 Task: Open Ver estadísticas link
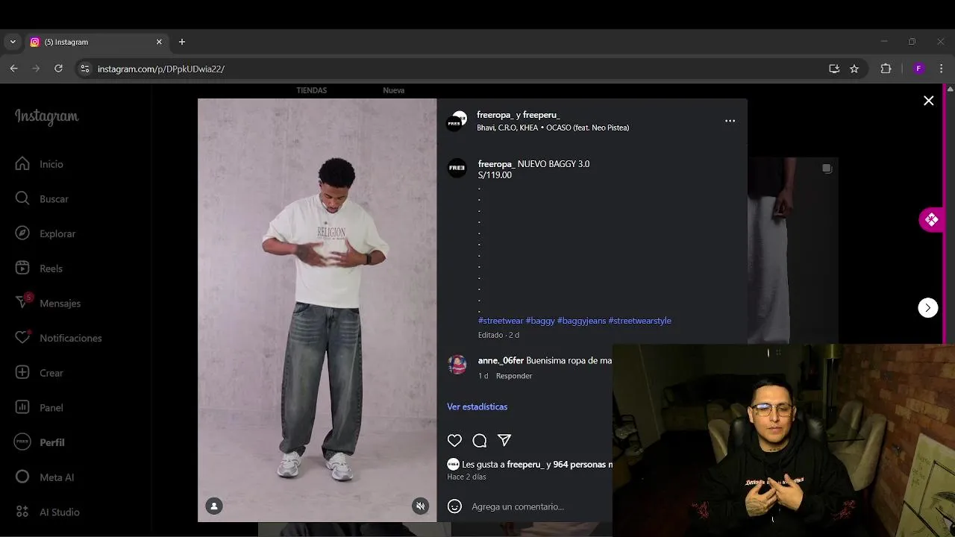477,406
